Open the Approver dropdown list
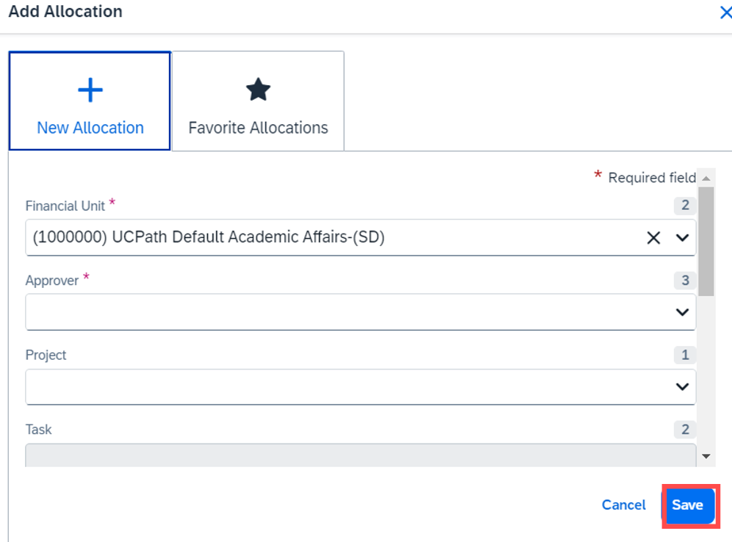732x542 pixels. coord(682,312)
